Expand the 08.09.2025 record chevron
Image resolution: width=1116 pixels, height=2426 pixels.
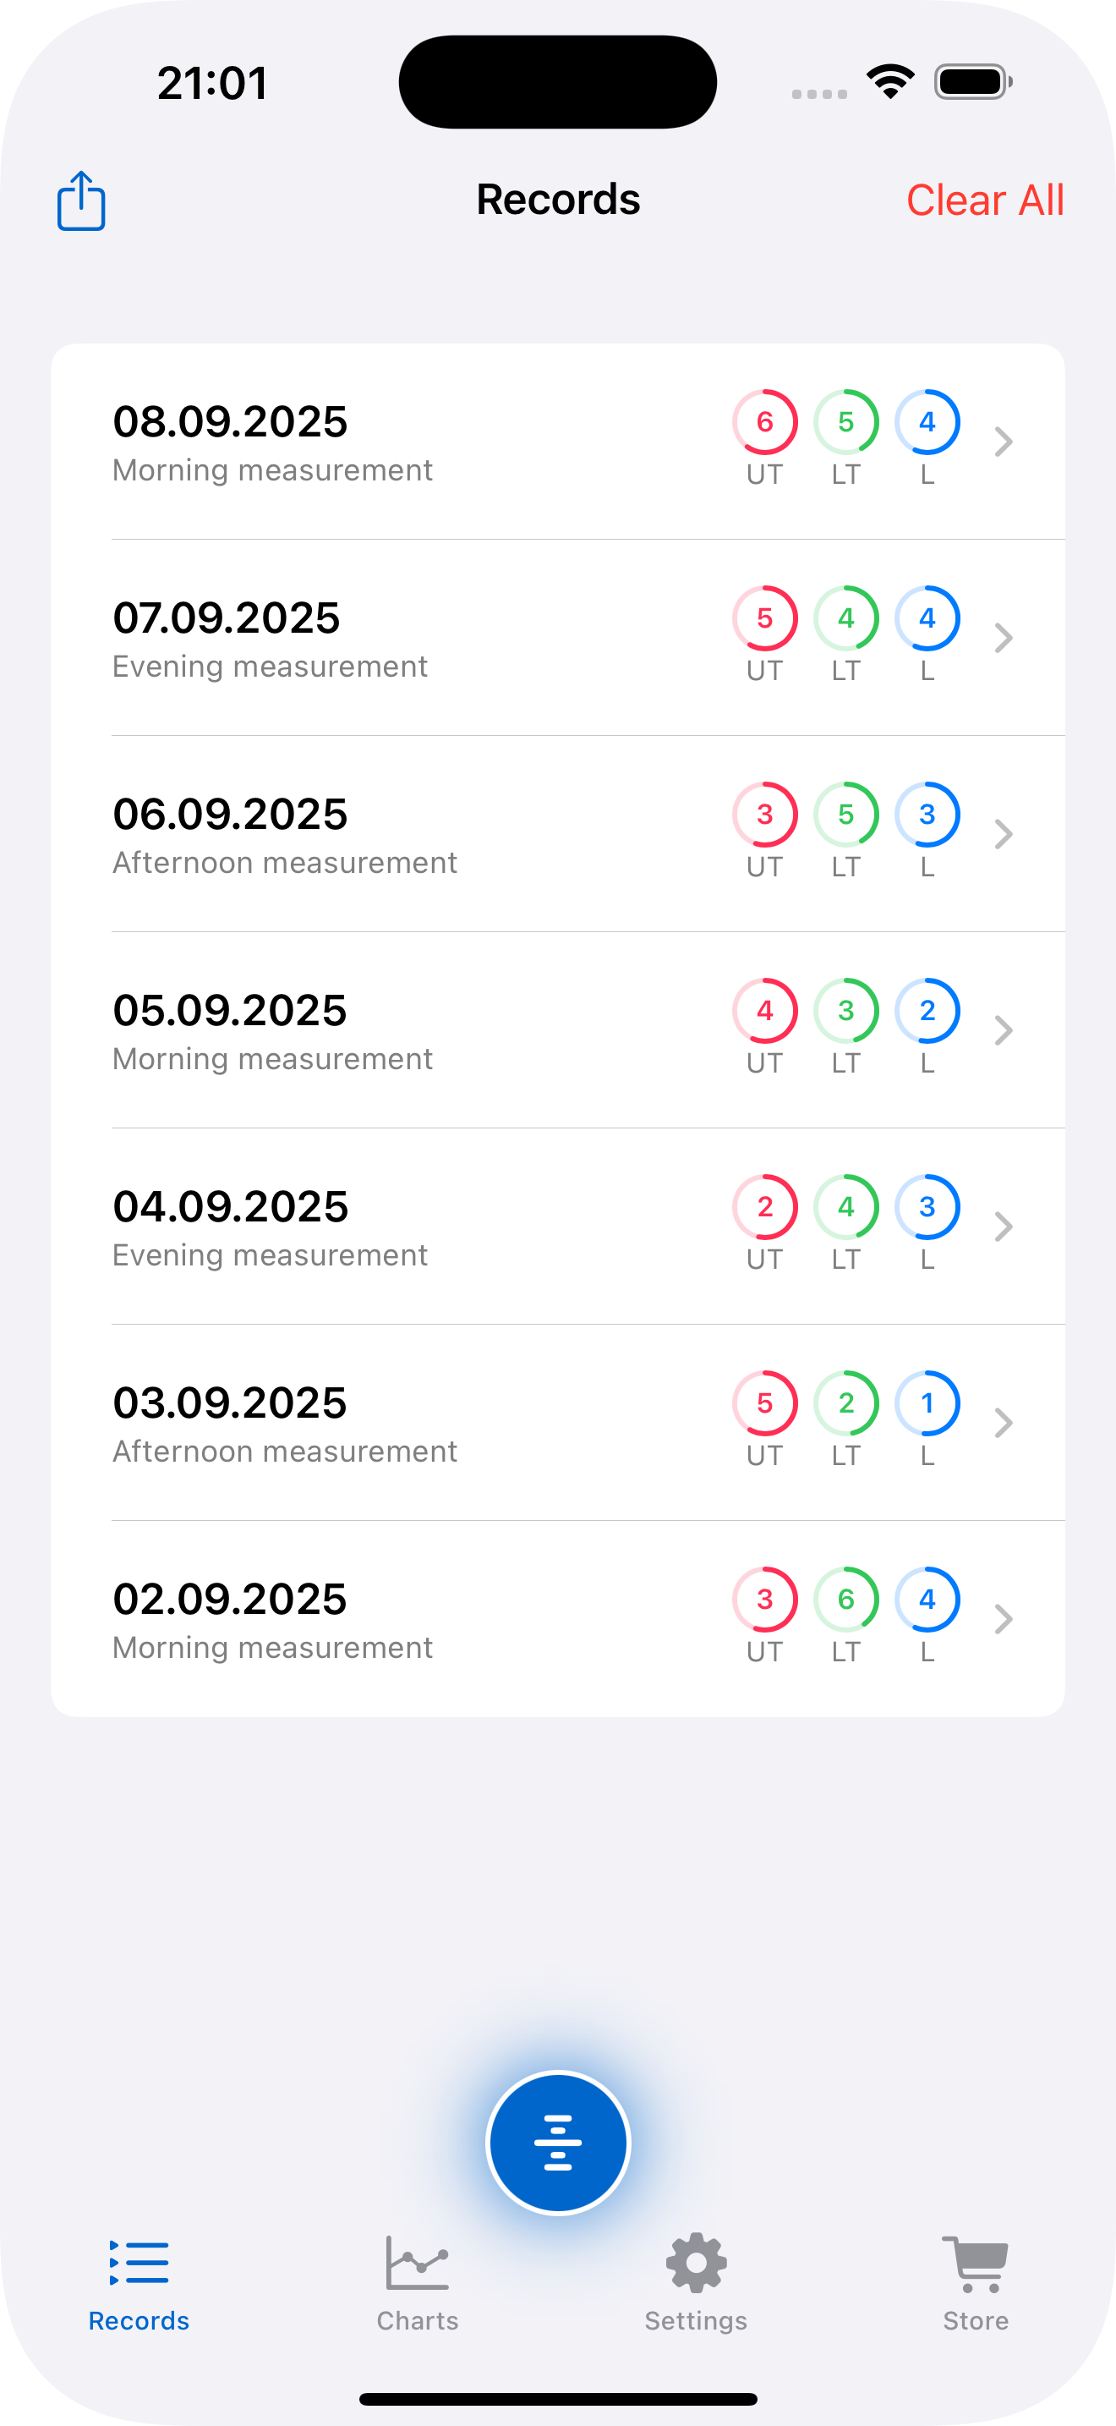[x=1003, y=442]
